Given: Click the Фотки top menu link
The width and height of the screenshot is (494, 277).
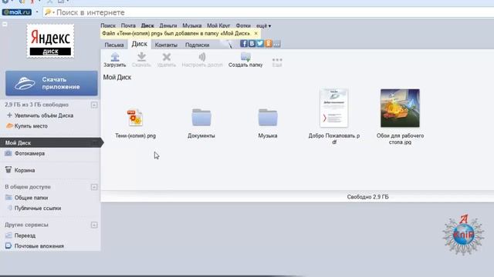Looking at the screenshot, I should 243,25.
